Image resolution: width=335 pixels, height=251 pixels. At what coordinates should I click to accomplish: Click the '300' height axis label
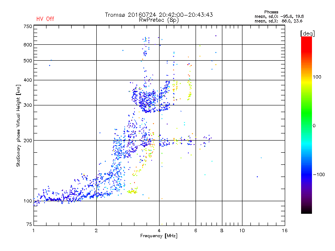pos(28,105)
